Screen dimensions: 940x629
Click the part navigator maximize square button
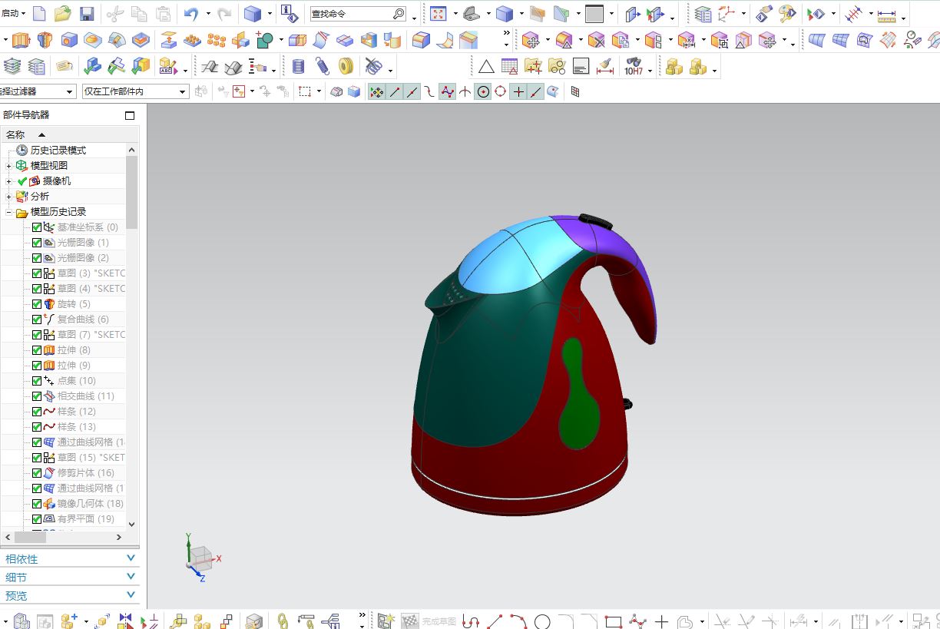(130, 115)
